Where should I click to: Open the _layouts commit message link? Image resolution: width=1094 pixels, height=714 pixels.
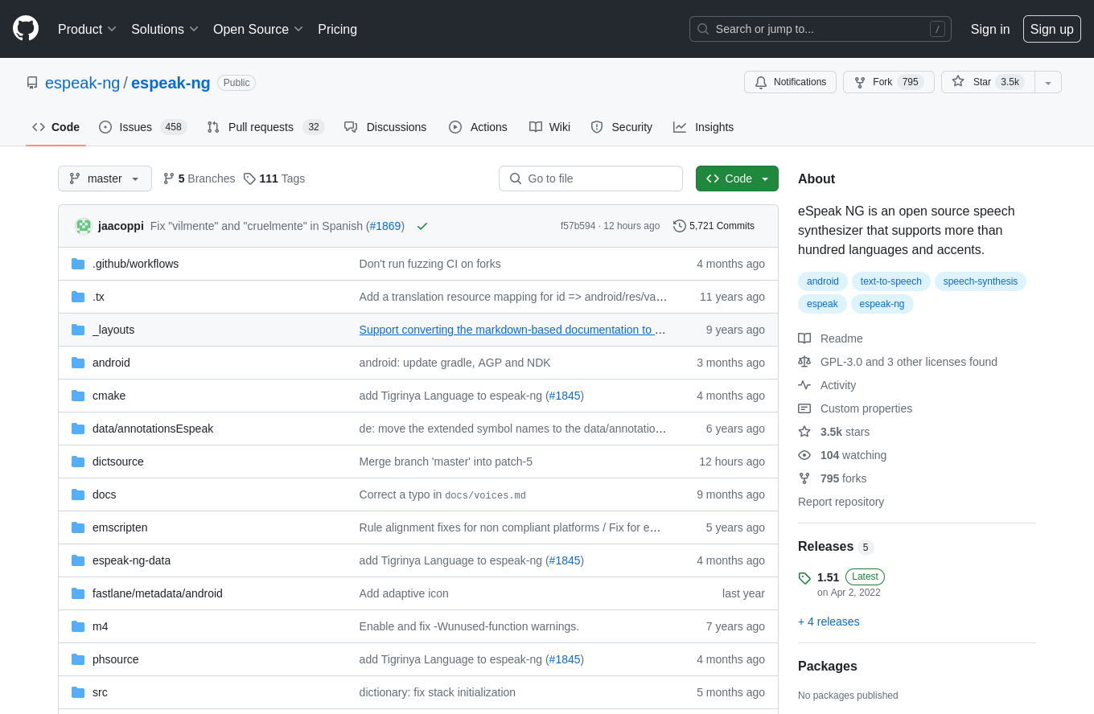point(512,330)
